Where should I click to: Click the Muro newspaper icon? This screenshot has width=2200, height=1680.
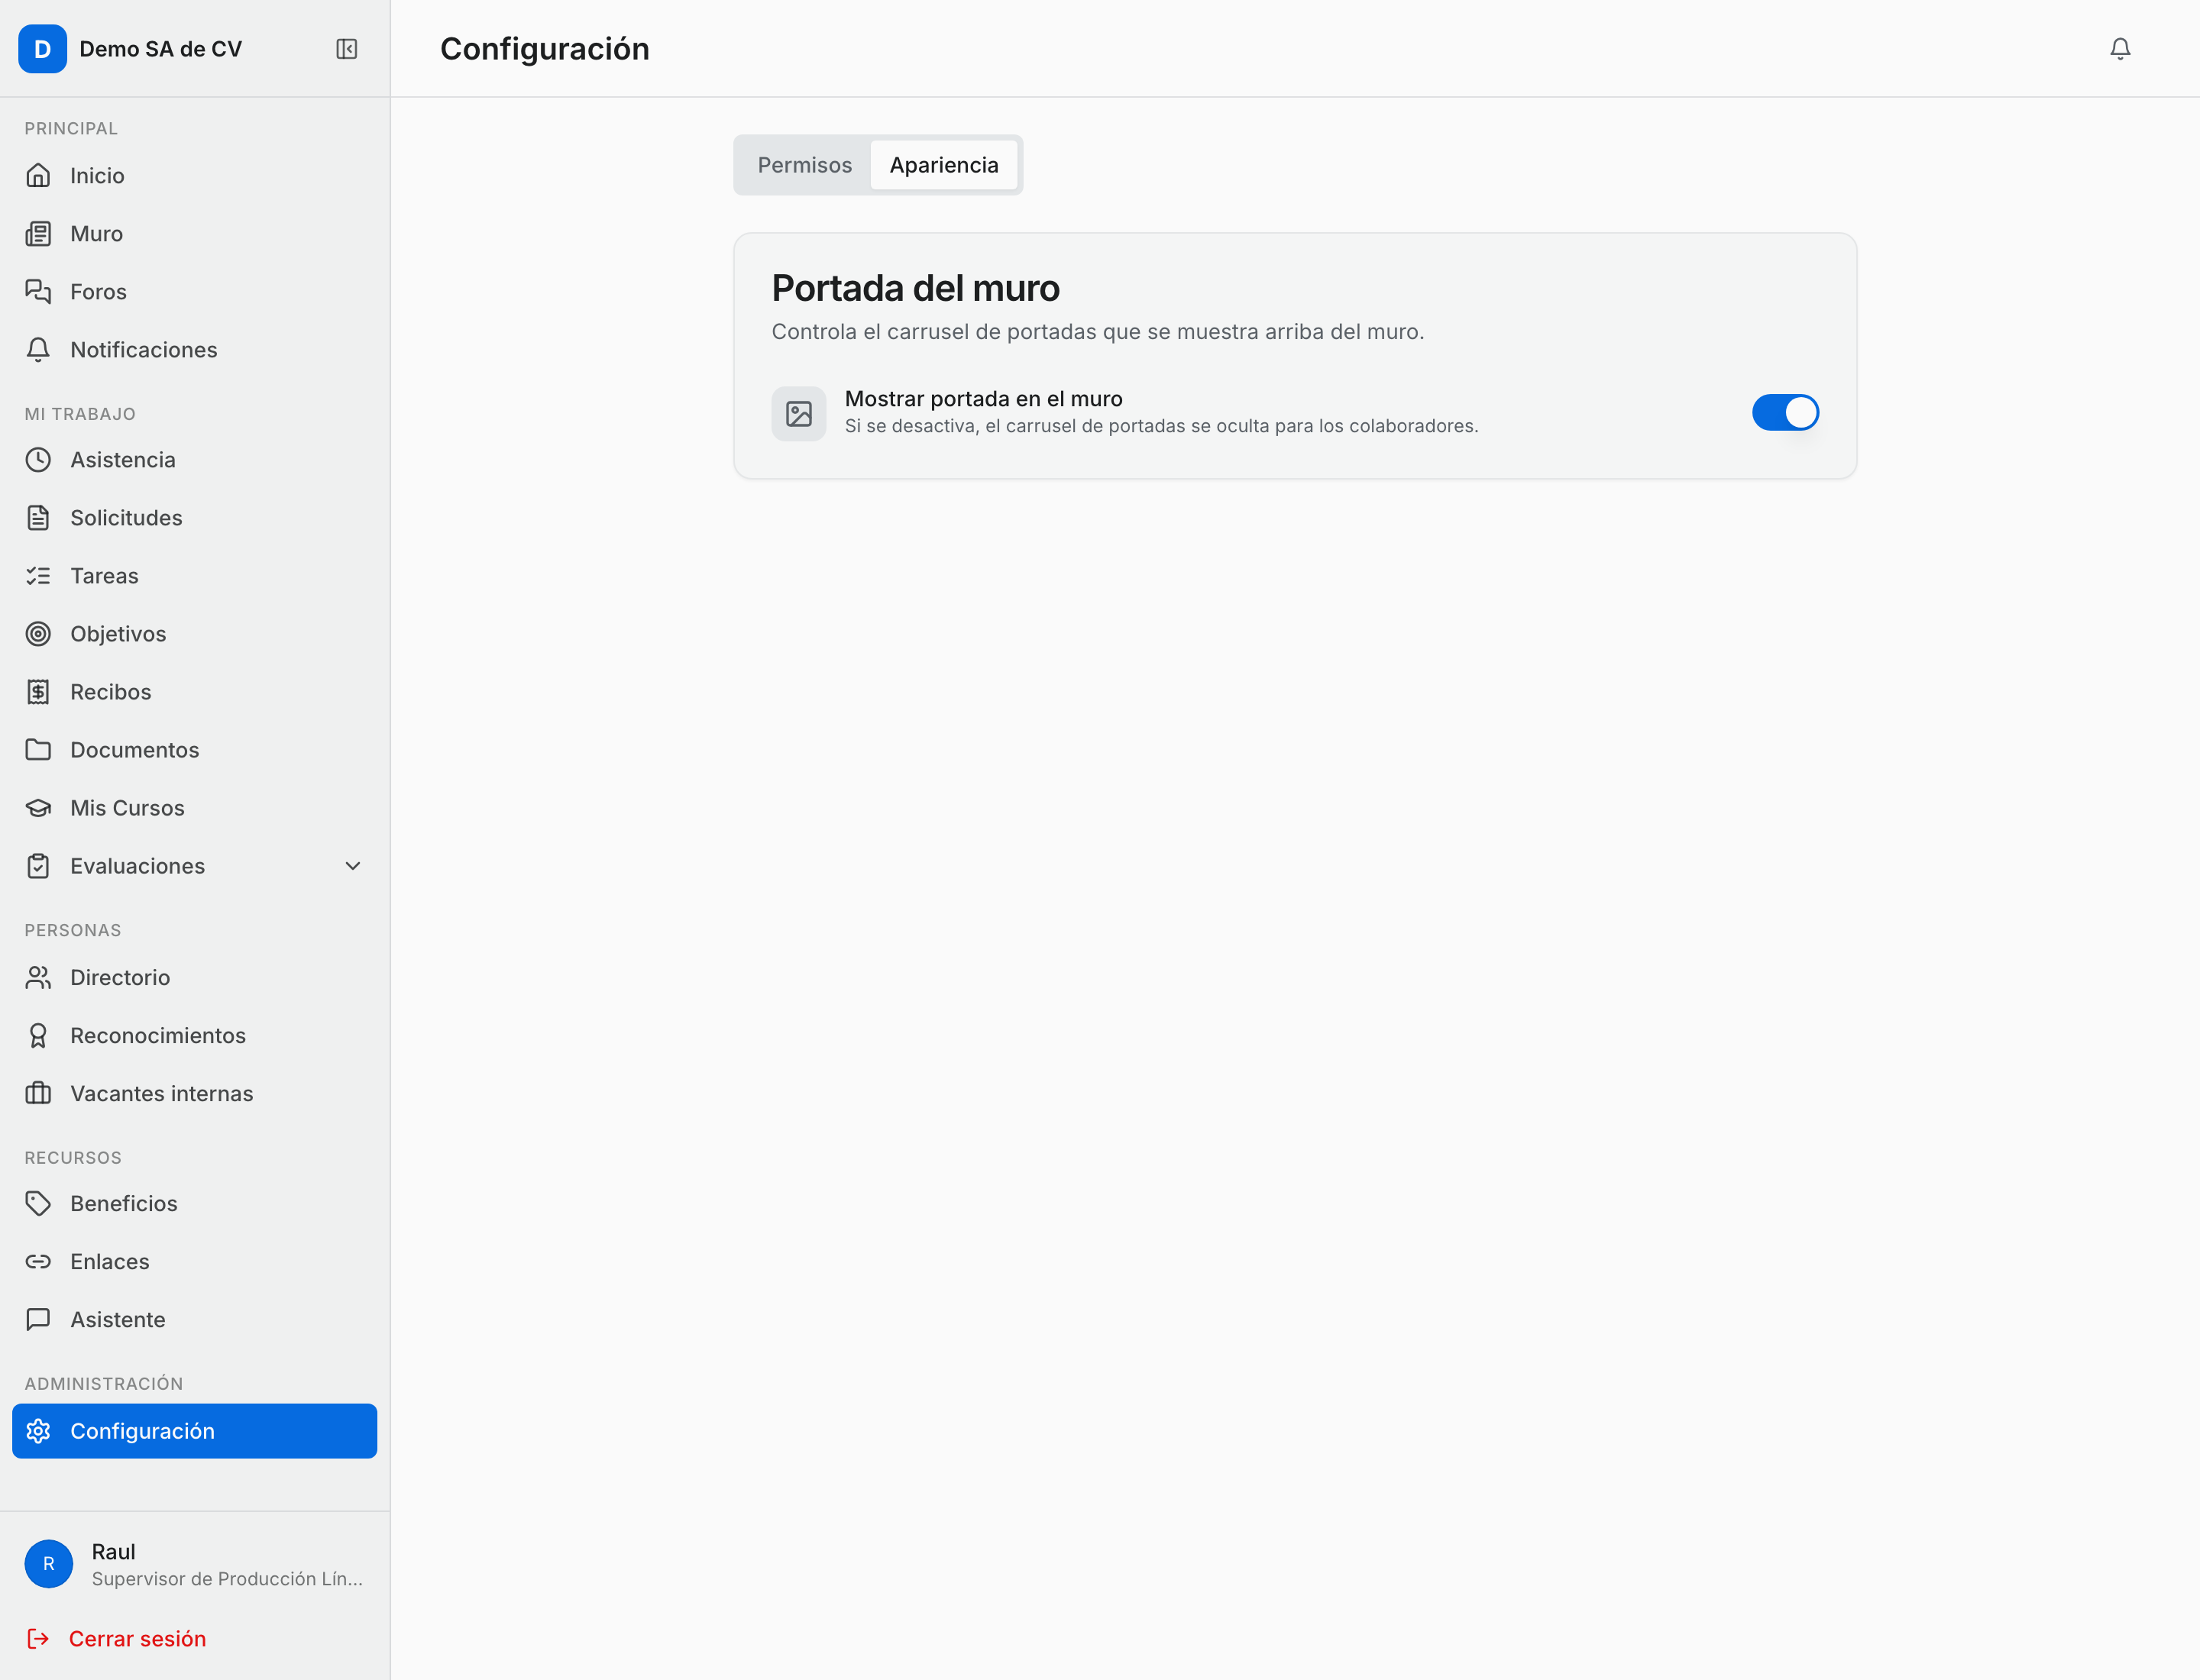pyautogui.click(x=38, y=234)
